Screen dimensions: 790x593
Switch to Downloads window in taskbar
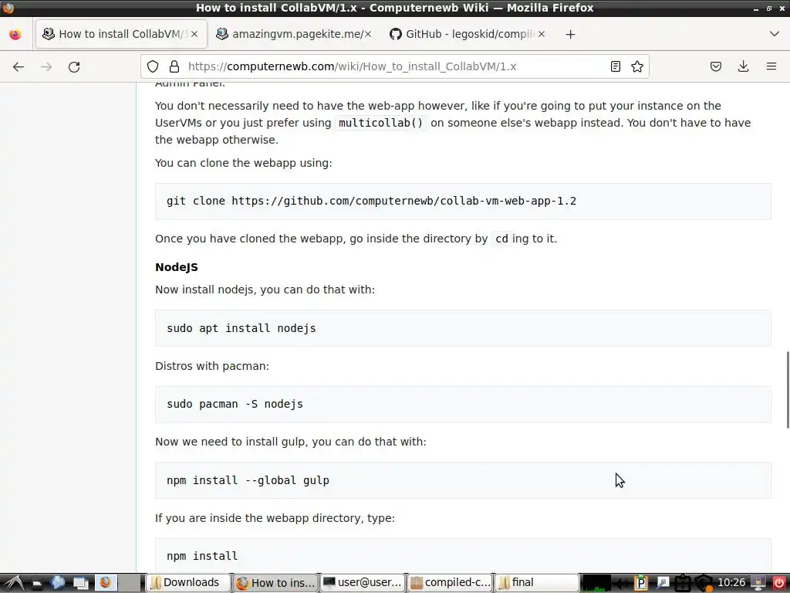(188, 583)
